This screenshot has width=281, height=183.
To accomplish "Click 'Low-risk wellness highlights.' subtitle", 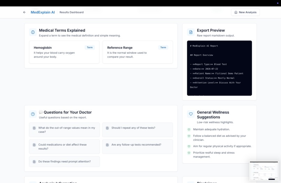I will pos(215,122).
